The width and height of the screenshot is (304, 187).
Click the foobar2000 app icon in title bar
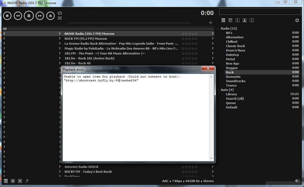coord(4,3)
